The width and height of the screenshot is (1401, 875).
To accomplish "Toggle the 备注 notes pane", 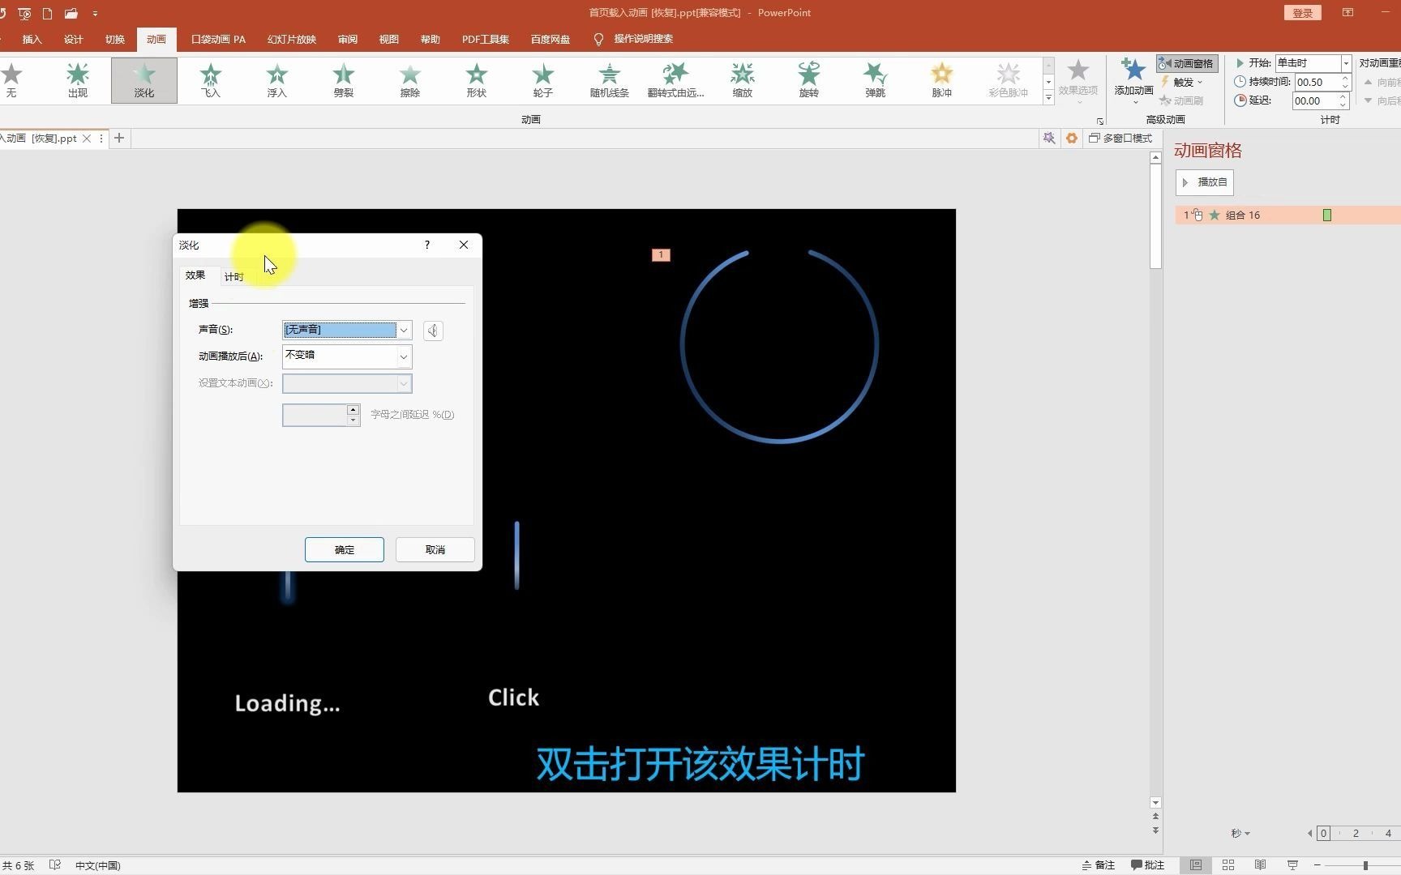I will click(x=1100, y=864).
